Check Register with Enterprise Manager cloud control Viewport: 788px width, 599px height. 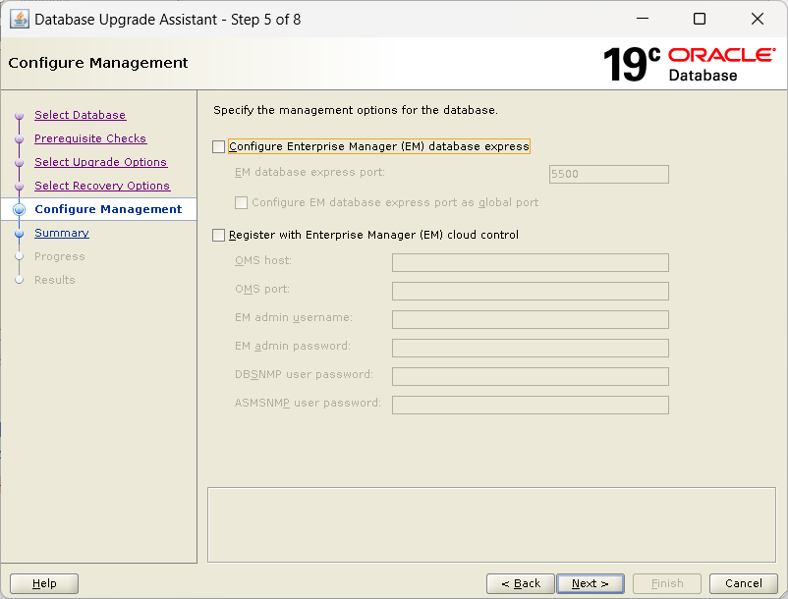pos(218,235)
